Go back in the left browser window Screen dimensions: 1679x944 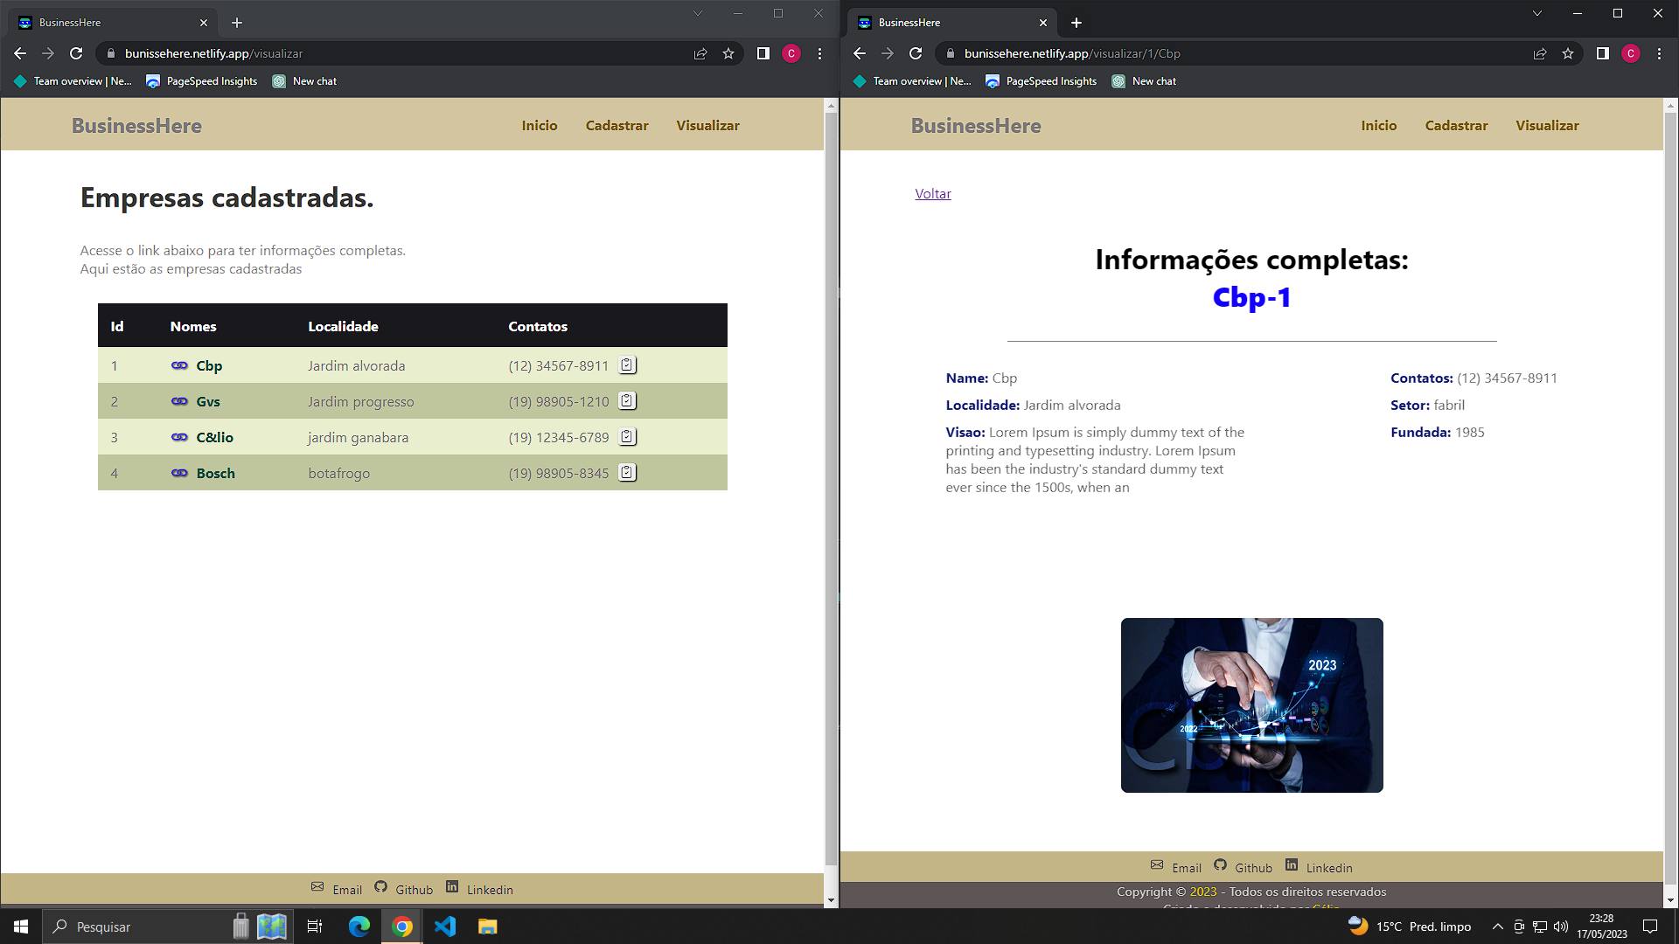coord(20,53)
